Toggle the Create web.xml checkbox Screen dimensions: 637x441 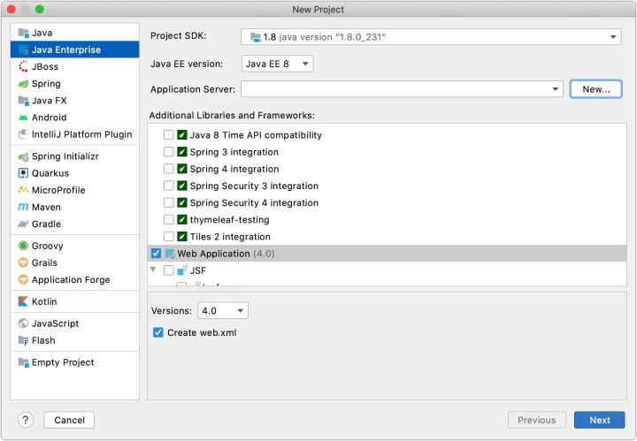[x=158, y=332]
